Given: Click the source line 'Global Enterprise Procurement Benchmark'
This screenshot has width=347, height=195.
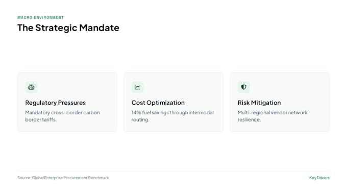Looking at the screenshot, I should 63,178.
